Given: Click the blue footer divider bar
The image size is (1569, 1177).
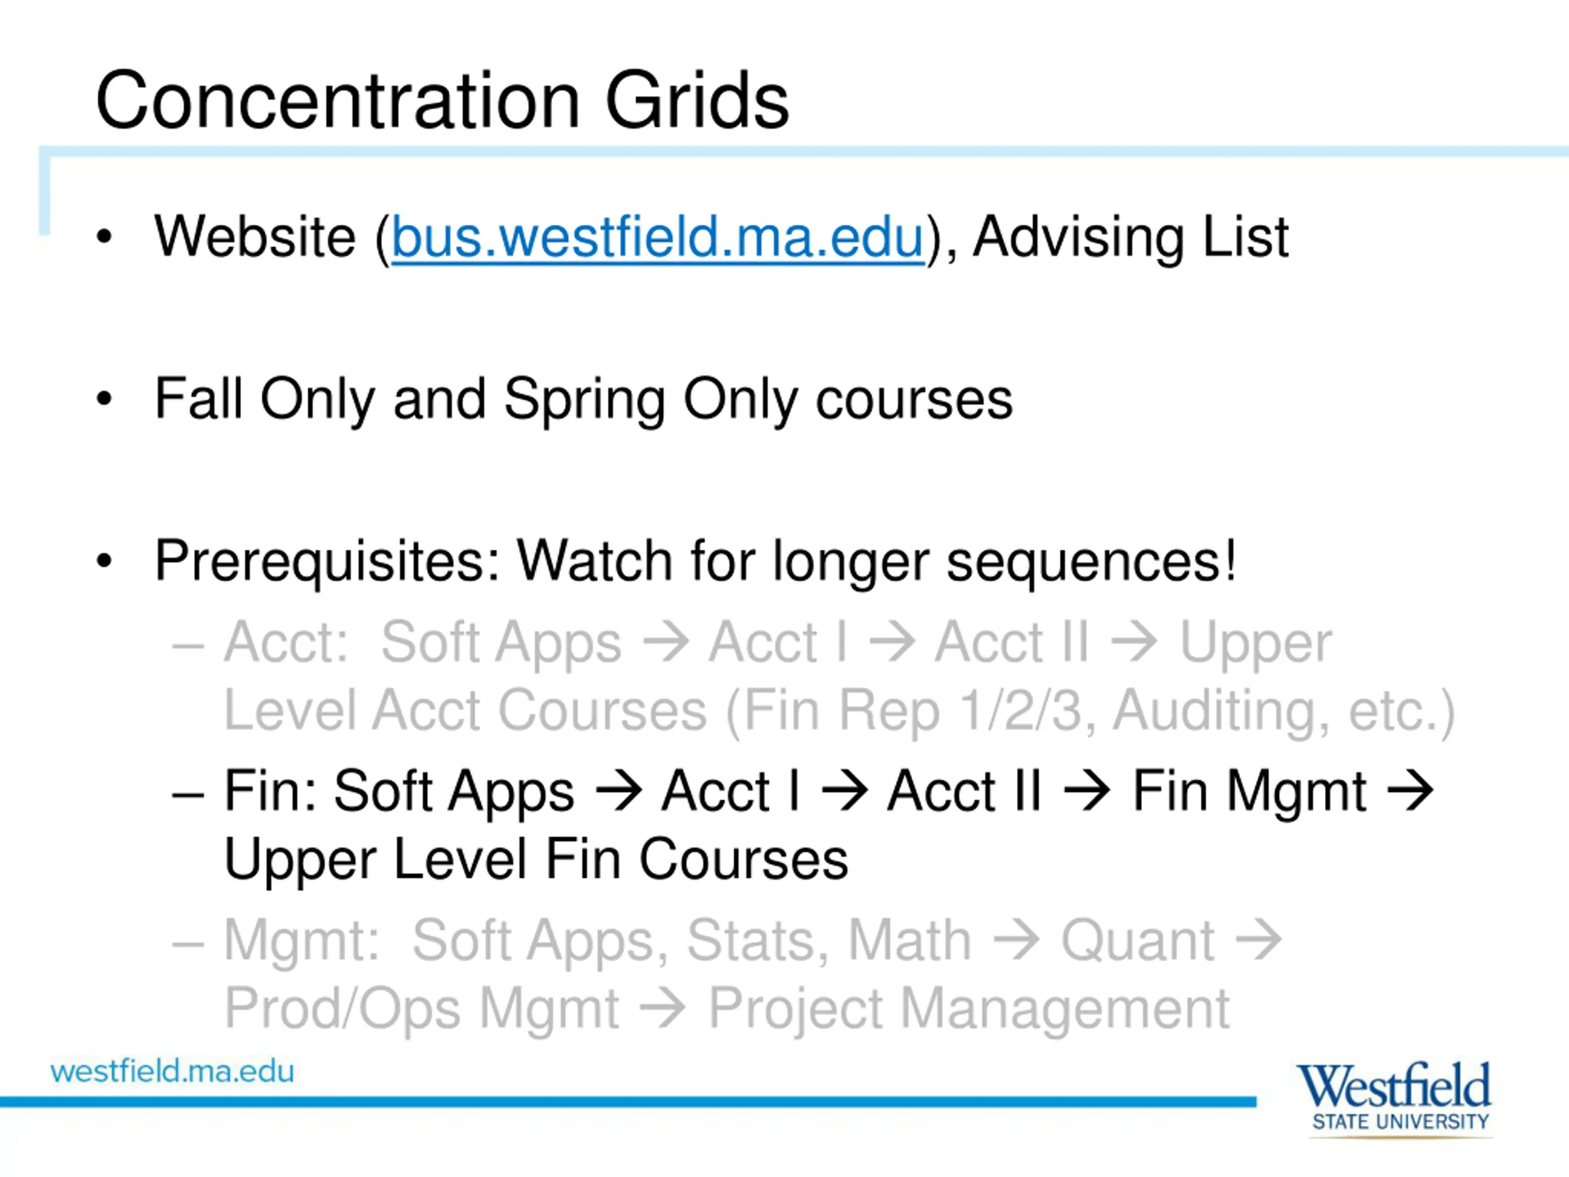Looking at the screenshot, I should pyautogui.click(x=628, y=1102).
